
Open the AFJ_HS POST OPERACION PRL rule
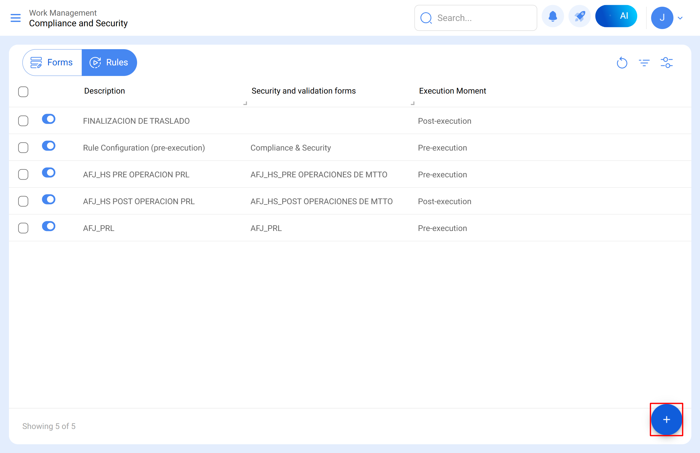(x=139, y=201)
